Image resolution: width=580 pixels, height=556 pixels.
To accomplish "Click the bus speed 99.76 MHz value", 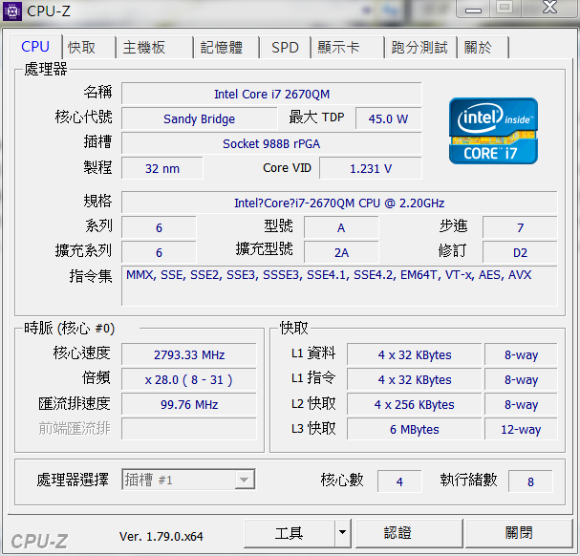I will coord(189,404).
